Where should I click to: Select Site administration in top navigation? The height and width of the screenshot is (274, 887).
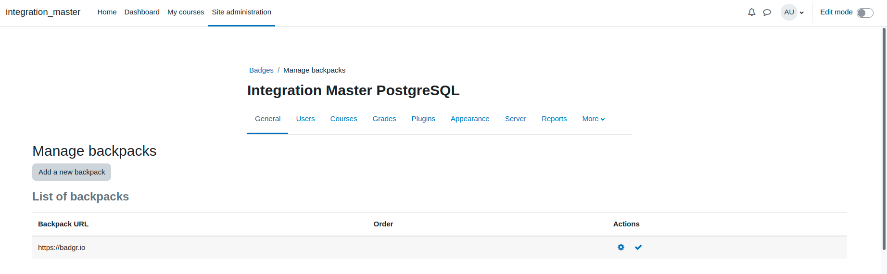pos(241,12)
